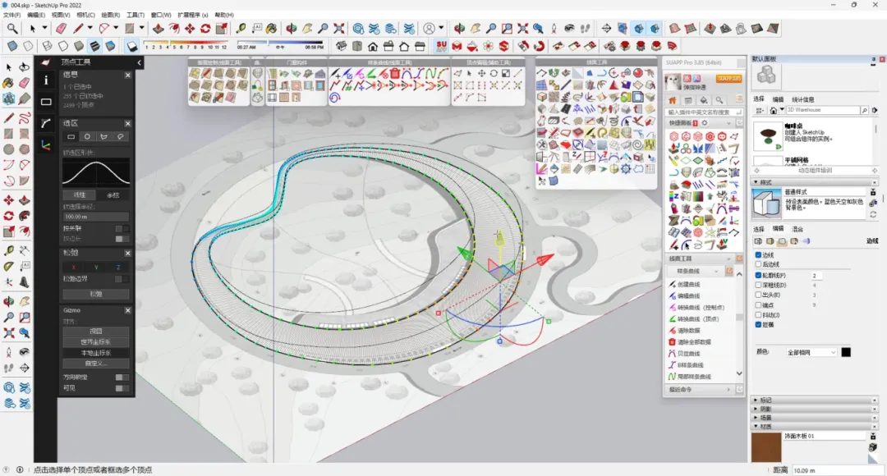Toggle the 可见 switch in Gizmo section
The height and width of the screenshot is (476, 887).
click(x=121, y=388)
